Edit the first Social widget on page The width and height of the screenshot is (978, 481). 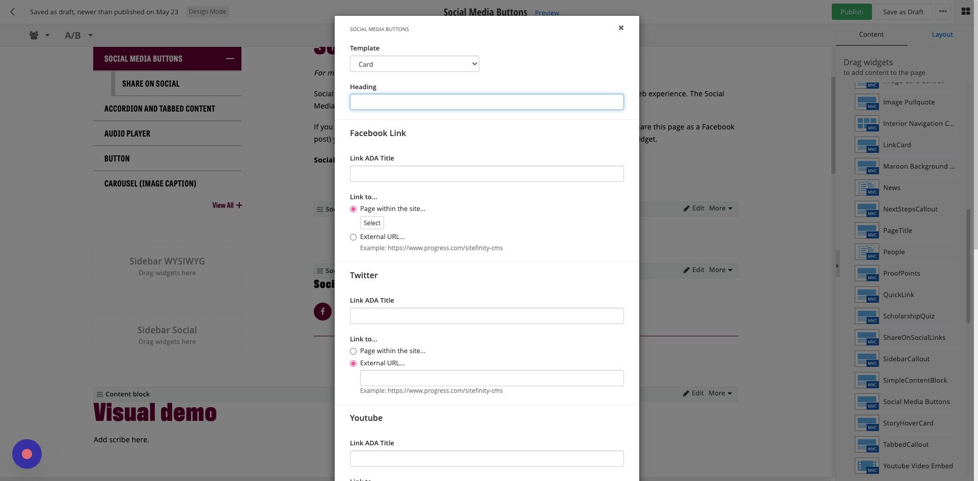coord(694,208)
